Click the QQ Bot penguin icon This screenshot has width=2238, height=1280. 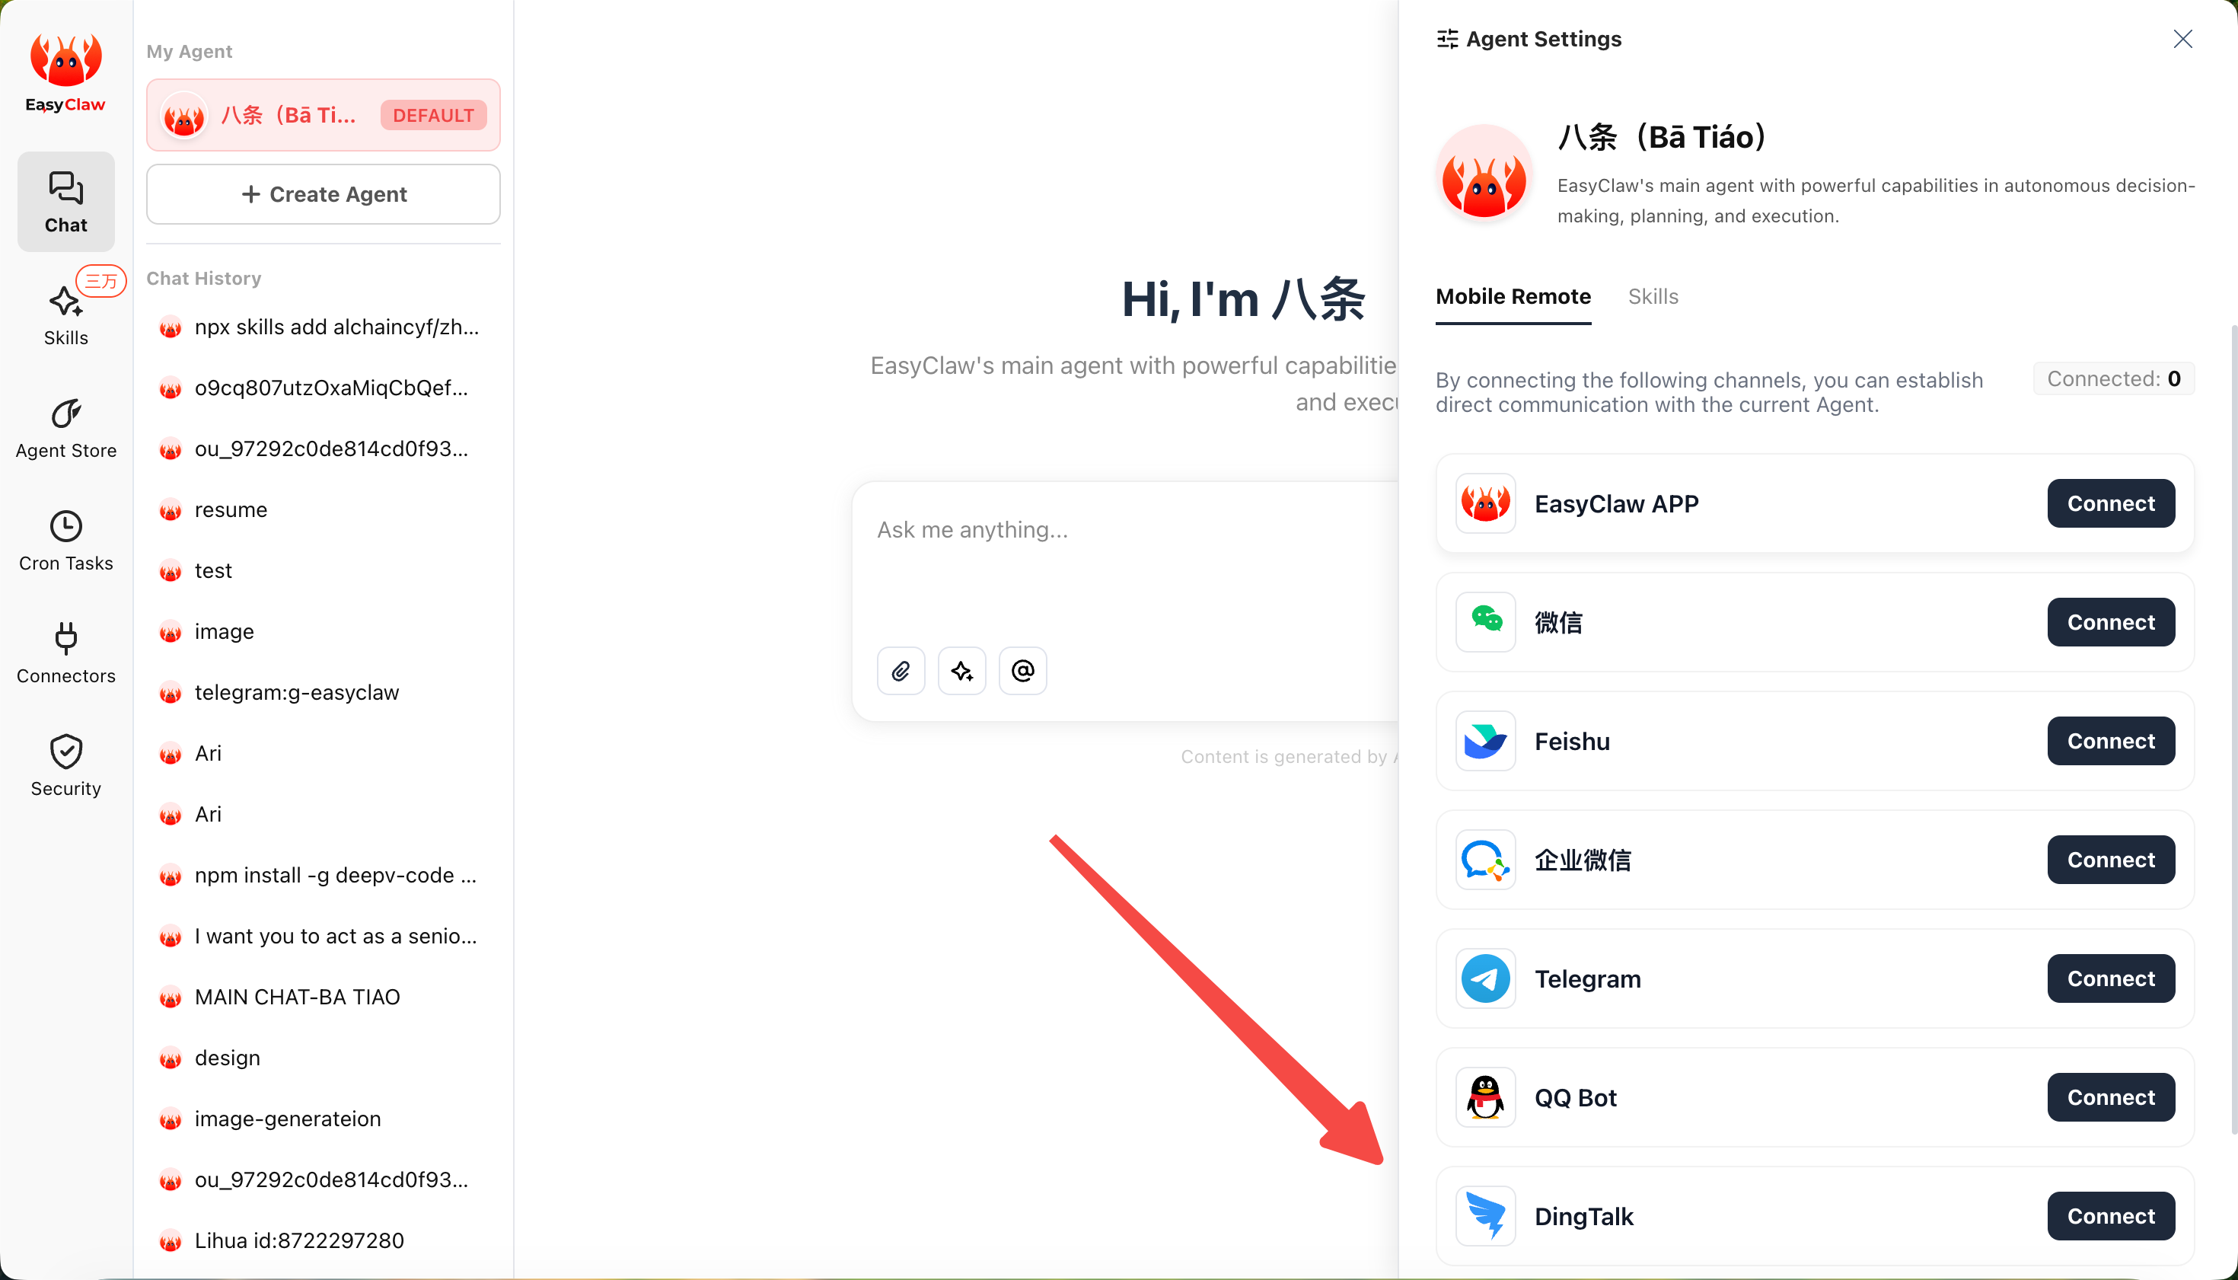[x=1485, y=1096]
